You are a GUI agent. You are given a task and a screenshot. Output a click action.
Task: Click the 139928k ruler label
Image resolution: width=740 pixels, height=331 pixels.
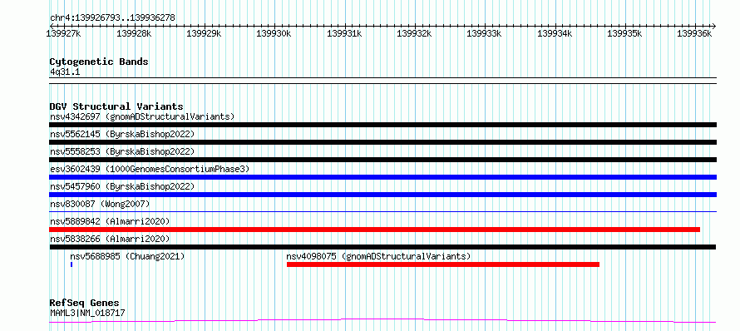point(134,34)
